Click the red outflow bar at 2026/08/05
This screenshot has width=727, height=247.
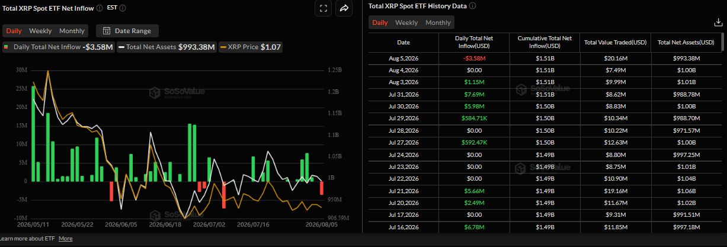pos(322,188)
